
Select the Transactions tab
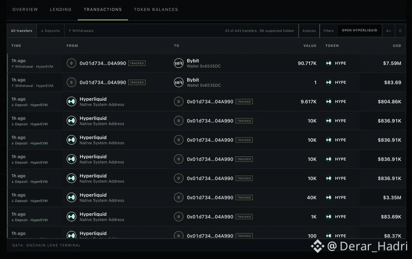coord(103,9)
